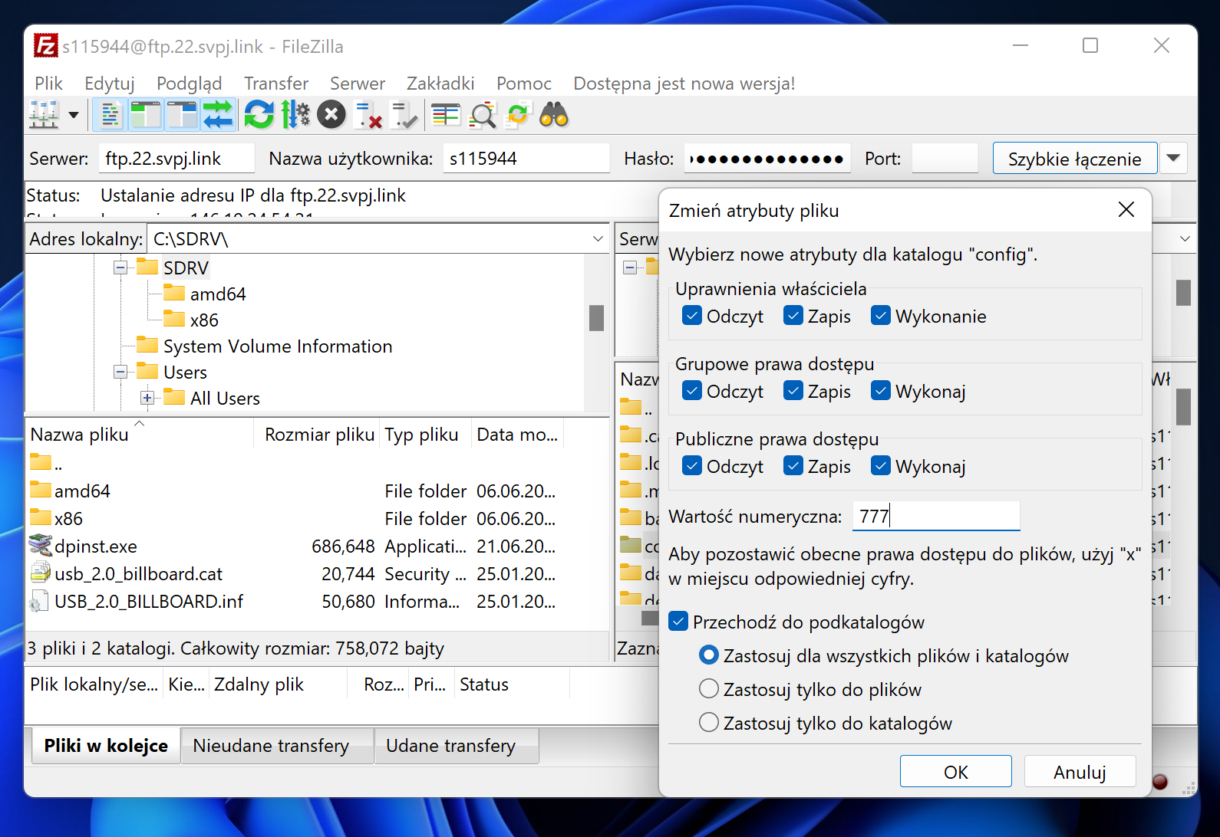Click the Wartość numeryczna input field

click(x=936, y=517)
